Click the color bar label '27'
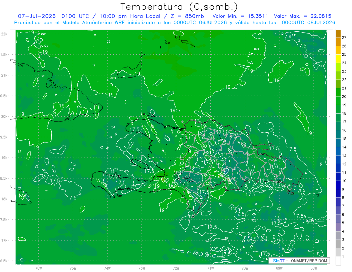 coord(344,38)
